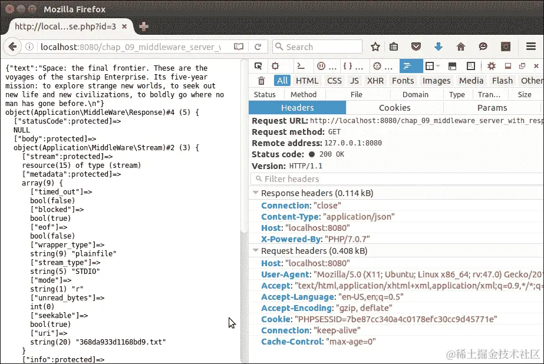Select the highlighted Network panel tab
The width and height of the screenshot is (544, 364).
411,66
